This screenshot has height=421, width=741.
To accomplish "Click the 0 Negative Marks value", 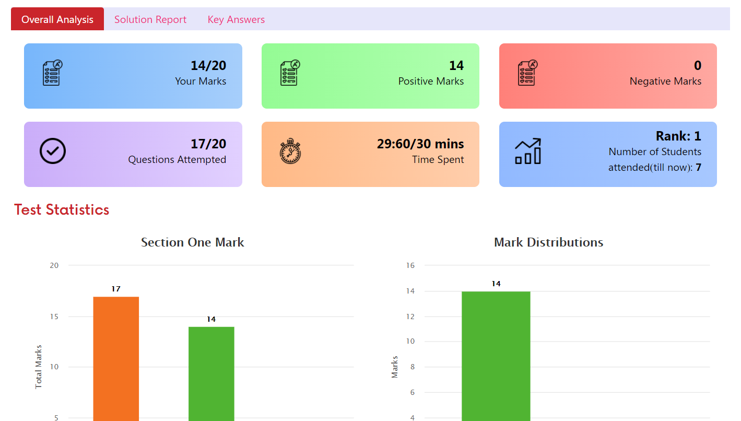I will click(x=698, y=65).
